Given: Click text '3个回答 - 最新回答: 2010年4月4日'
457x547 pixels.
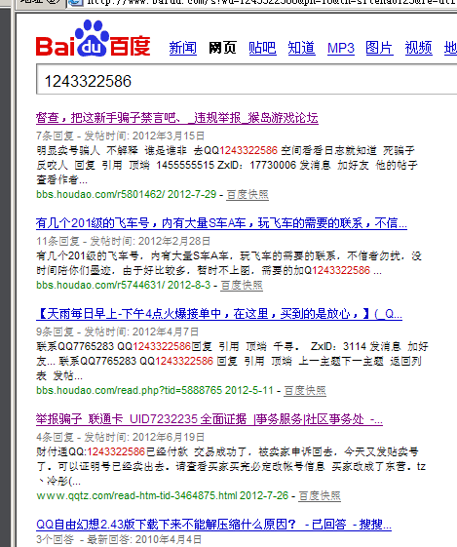Looking at the screenshot, I should (119, 539).
